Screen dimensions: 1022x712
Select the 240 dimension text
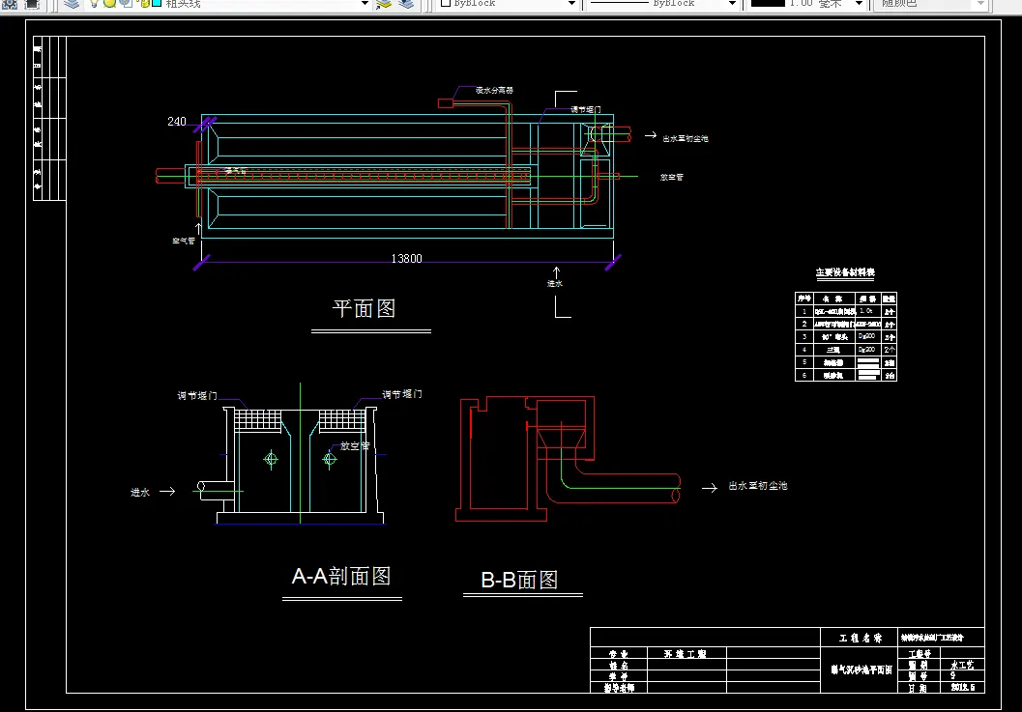[x=177, y=121]
